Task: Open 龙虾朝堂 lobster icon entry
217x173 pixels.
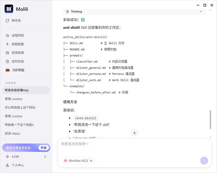Action: [17, 70]
